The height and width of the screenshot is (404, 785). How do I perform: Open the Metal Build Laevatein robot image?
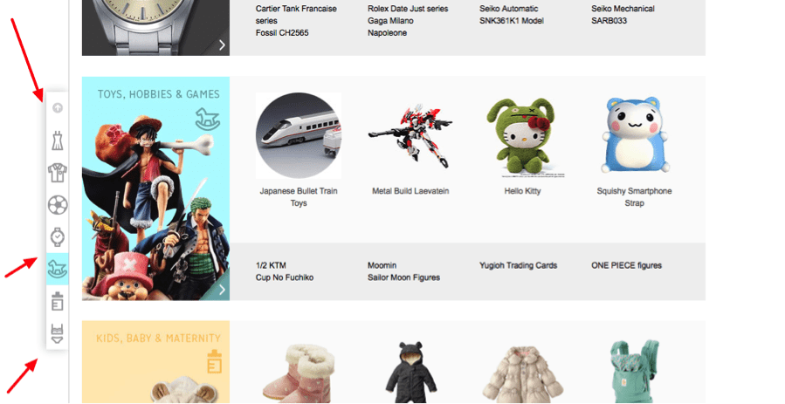(410, 135)
